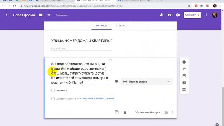Select the Вариант 1 radio option
This screenshot has width=224, height=126.
(x=53, y=90)
